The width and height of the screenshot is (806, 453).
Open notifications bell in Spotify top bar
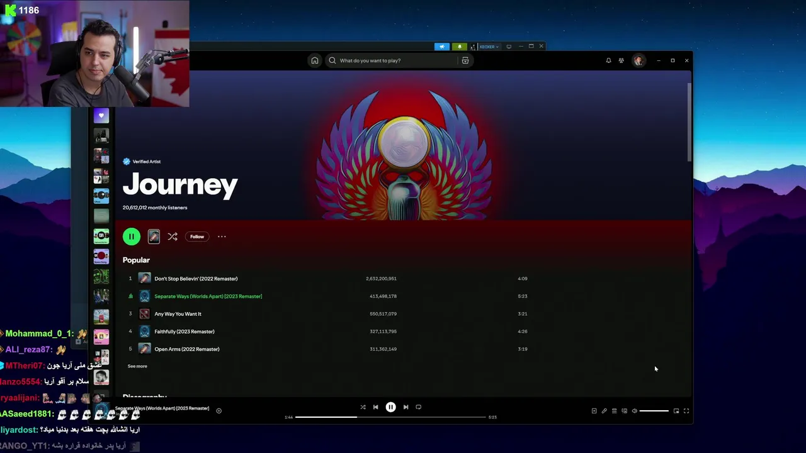pyautogui.click(x=608, y=60)
